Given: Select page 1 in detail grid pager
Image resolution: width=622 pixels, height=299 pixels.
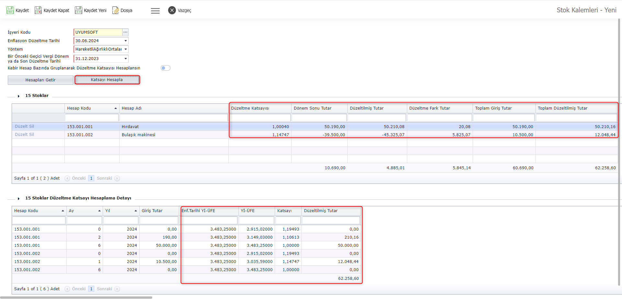Looking at the screenshot, I should [91, 289].
